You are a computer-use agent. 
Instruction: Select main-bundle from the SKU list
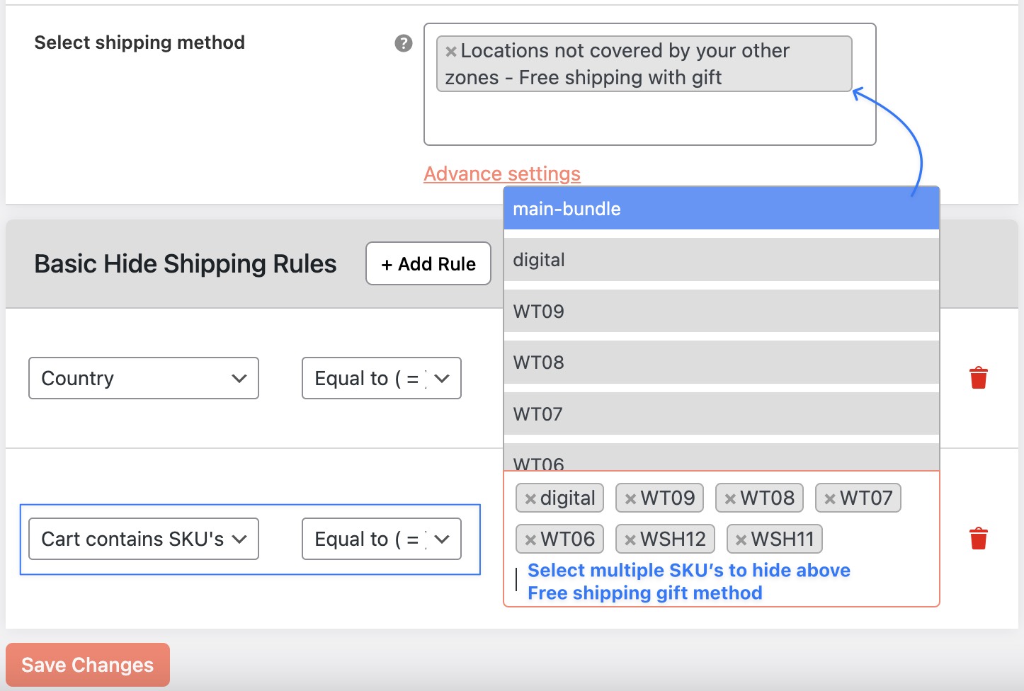pos(721,208)
